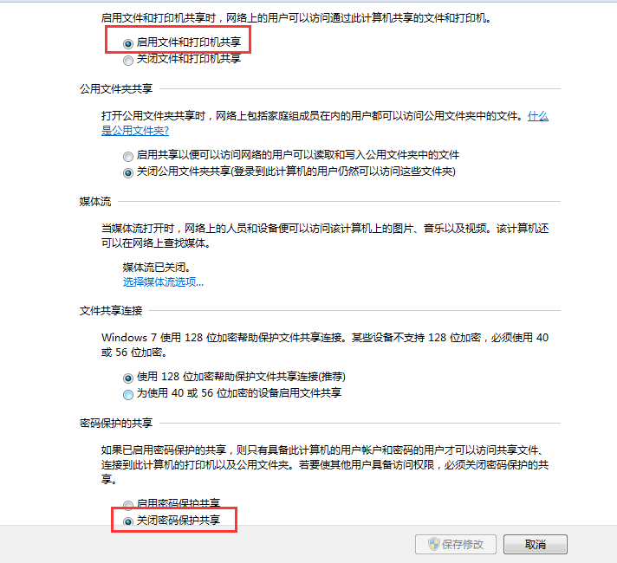Click the 密码保护的共享 section heading
The width and height of the screenshot is (617, 563).
point(116,424)
